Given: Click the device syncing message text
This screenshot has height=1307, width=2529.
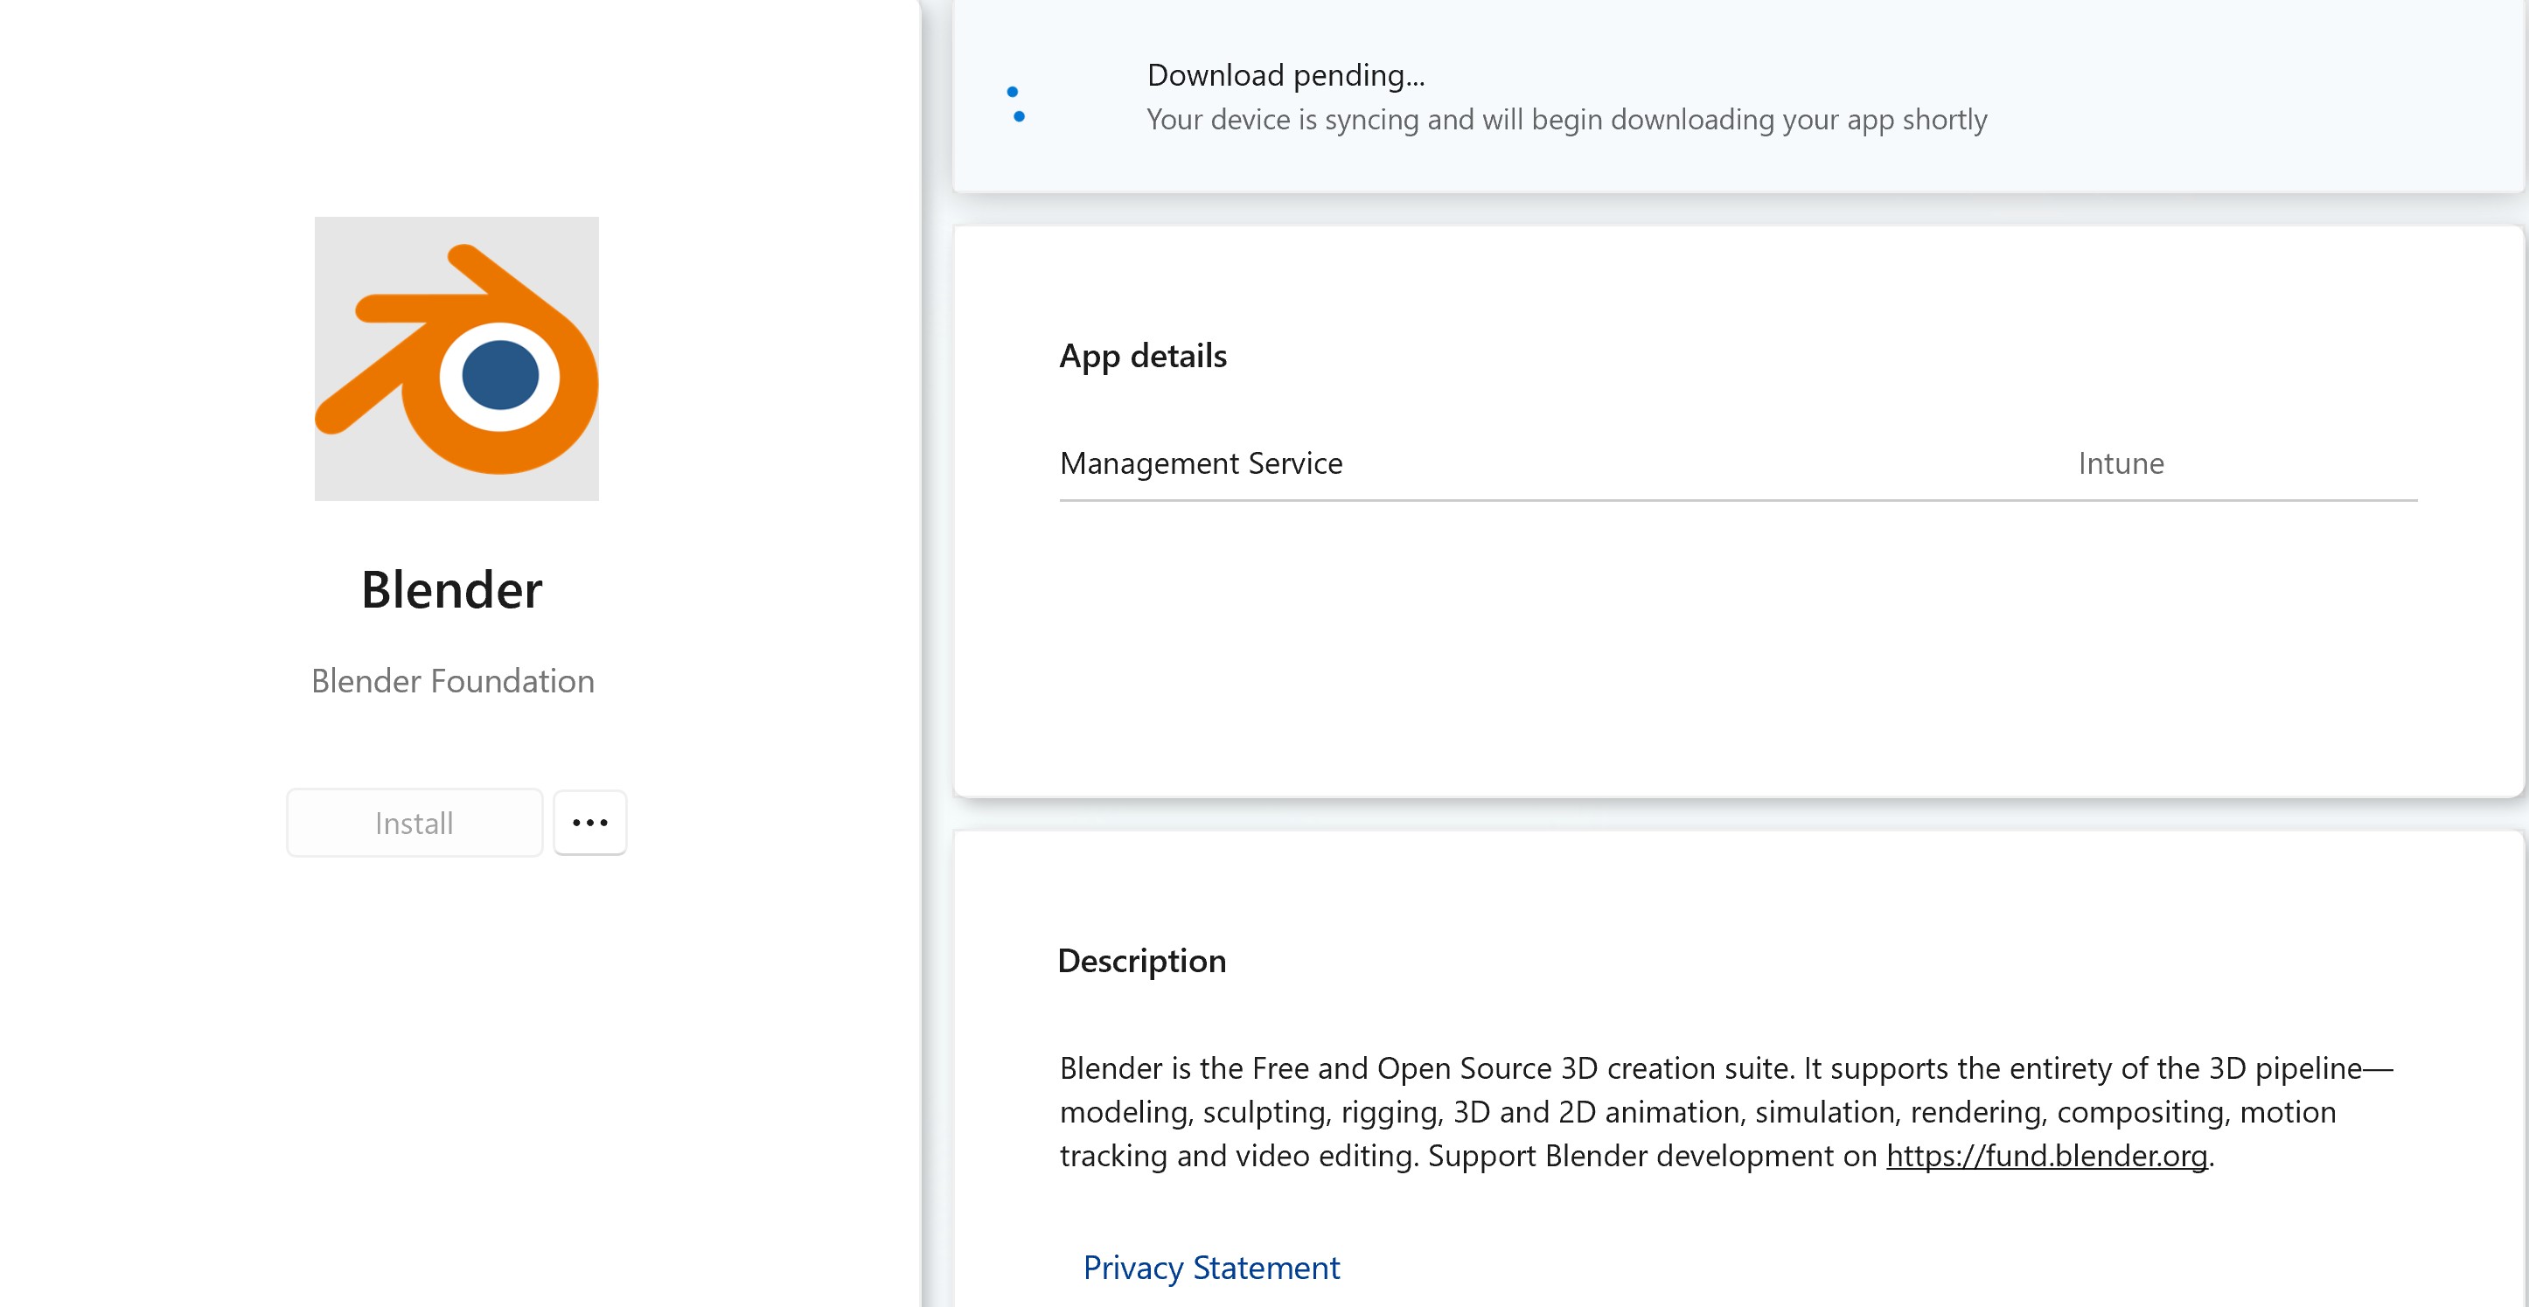Looking at the screenshot, I should pos(1566,120).
